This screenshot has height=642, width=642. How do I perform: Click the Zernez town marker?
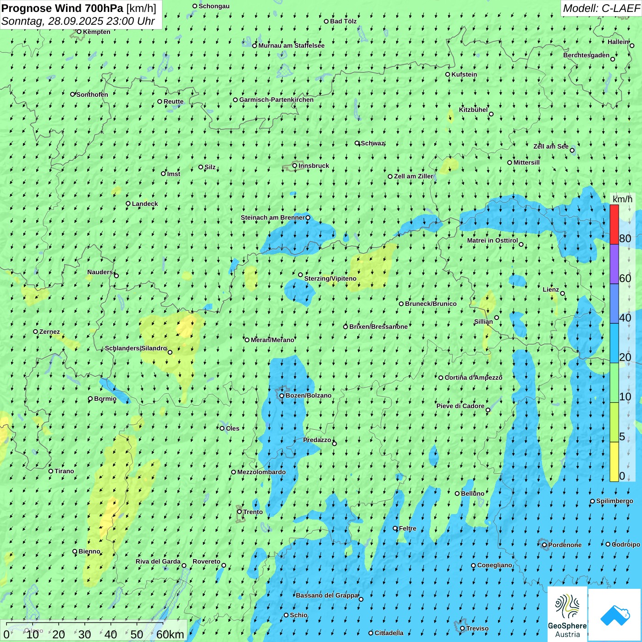35,332
